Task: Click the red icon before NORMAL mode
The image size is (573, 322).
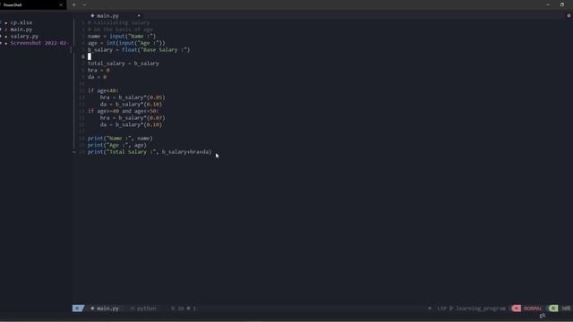Action: [x=516, y=309]
